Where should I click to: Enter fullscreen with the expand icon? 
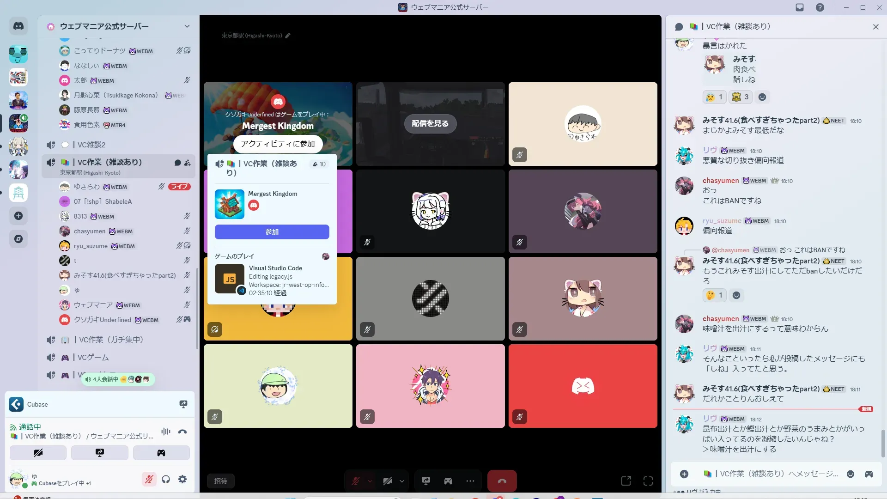648,481
